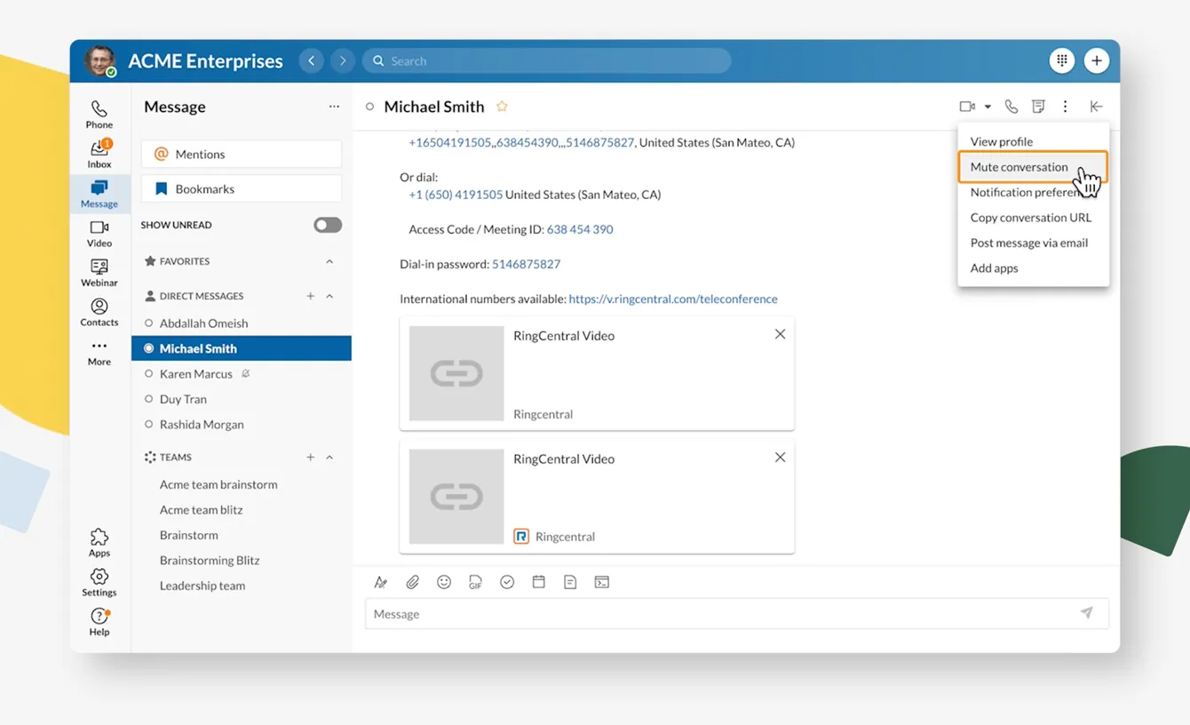
Task: Open the Phone section in sidebar
Action: point(99,114)
